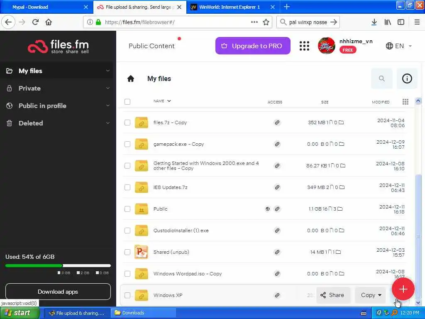This screenshot has height=319, width=425.
Task: Open the file search magnifier icon
Action: coord(382,79)
